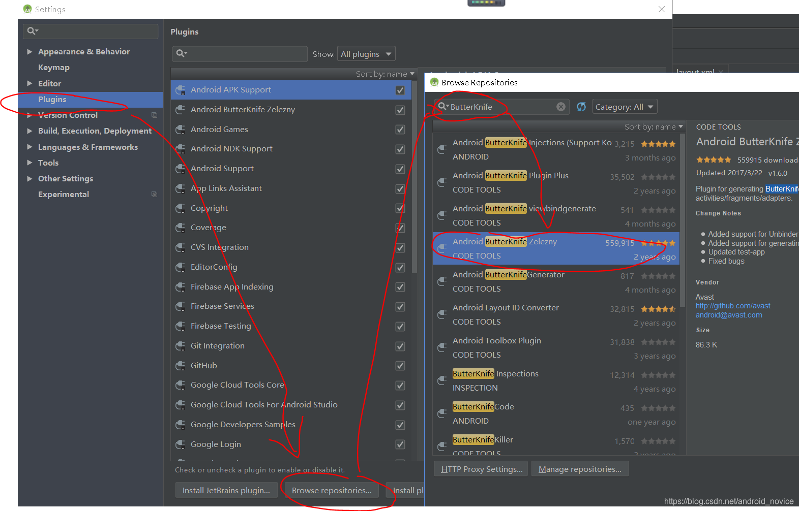Expand Languages & Frameworks node

point(29,147)
